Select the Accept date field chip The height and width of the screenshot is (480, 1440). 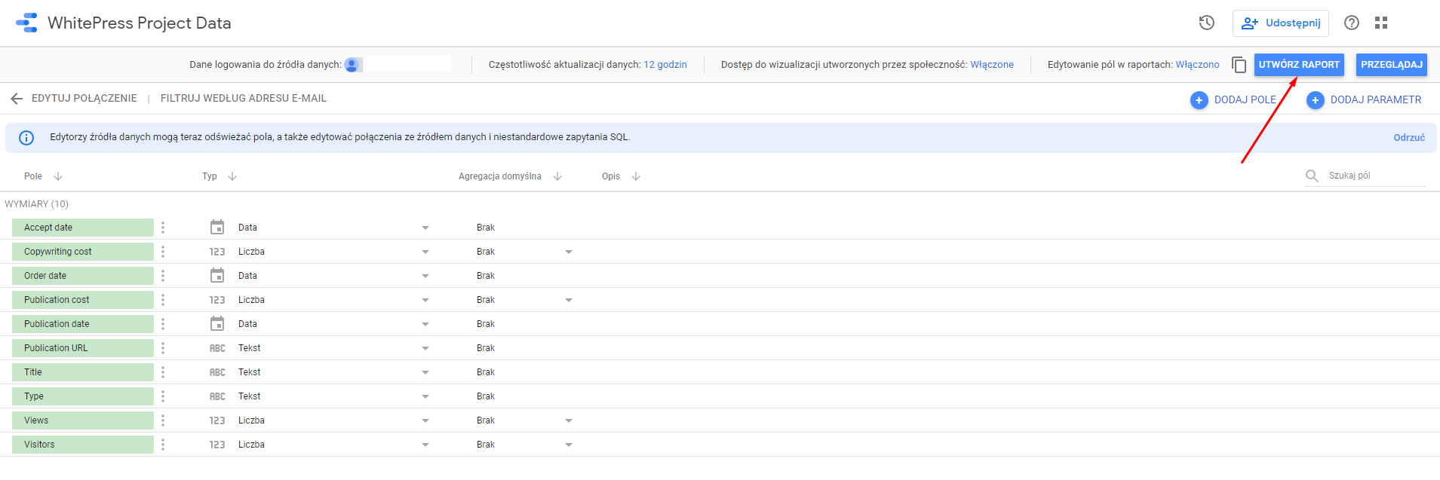[83, 228]
